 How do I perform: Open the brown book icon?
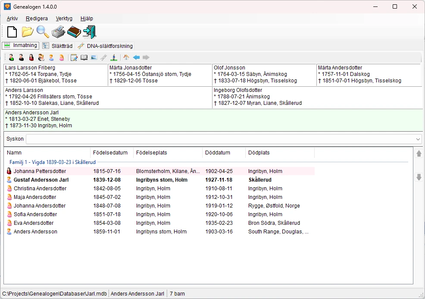click(x=74, y=32)
